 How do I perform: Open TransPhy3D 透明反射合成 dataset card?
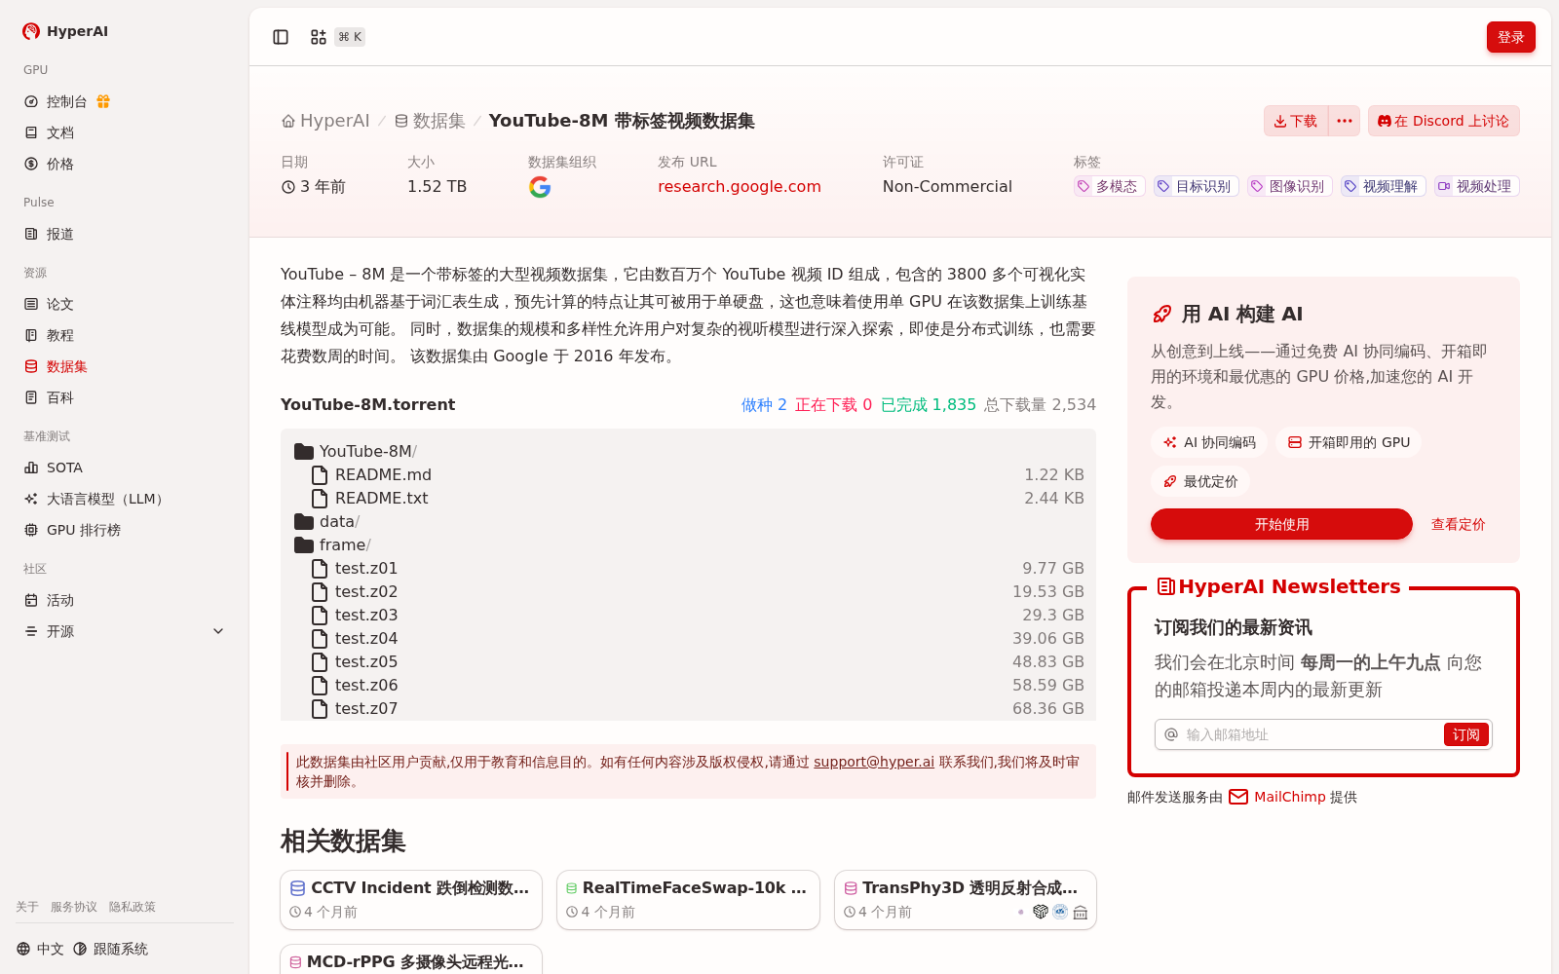point(966,900)
